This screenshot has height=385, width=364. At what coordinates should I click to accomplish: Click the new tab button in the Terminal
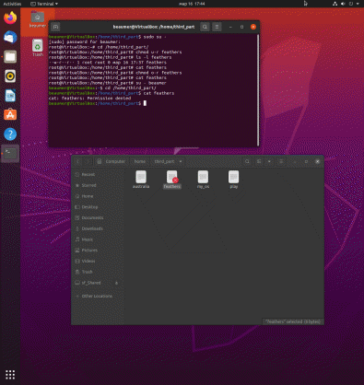coord(55,27)
